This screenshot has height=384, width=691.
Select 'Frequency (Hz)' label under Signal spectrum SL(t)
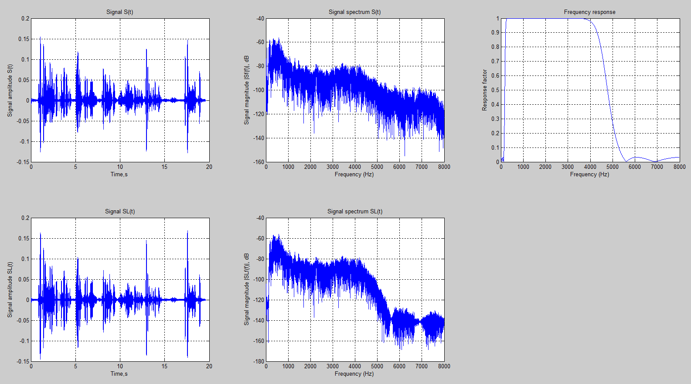click(354, 374)
